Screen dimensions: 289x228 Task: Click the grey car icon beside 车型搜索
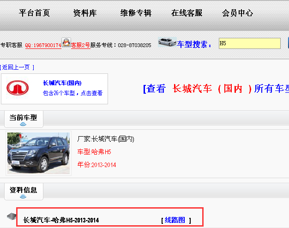(x=167, y=42)
